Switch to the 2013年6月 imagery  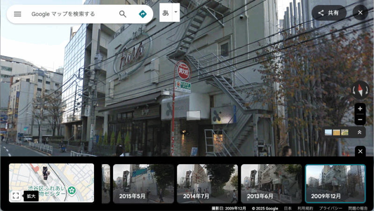271,183
